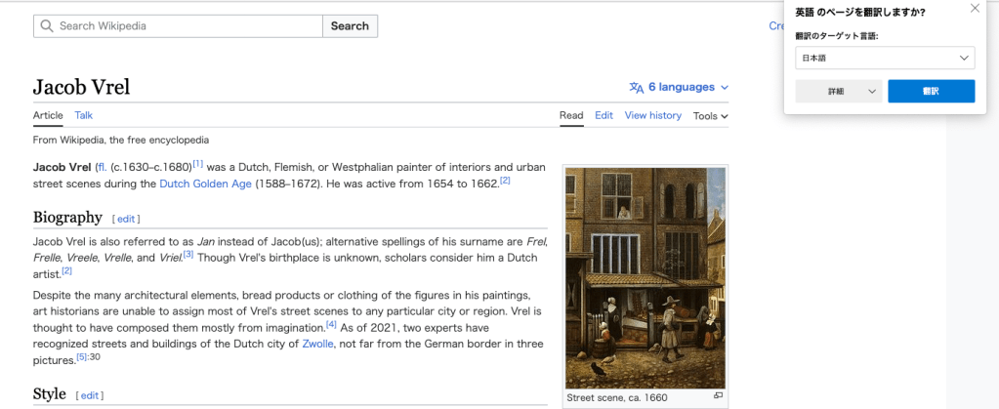This screenshot has height=409, width=999.
Task: Open the Zwolle city link
Action: [x=318, y=344]
